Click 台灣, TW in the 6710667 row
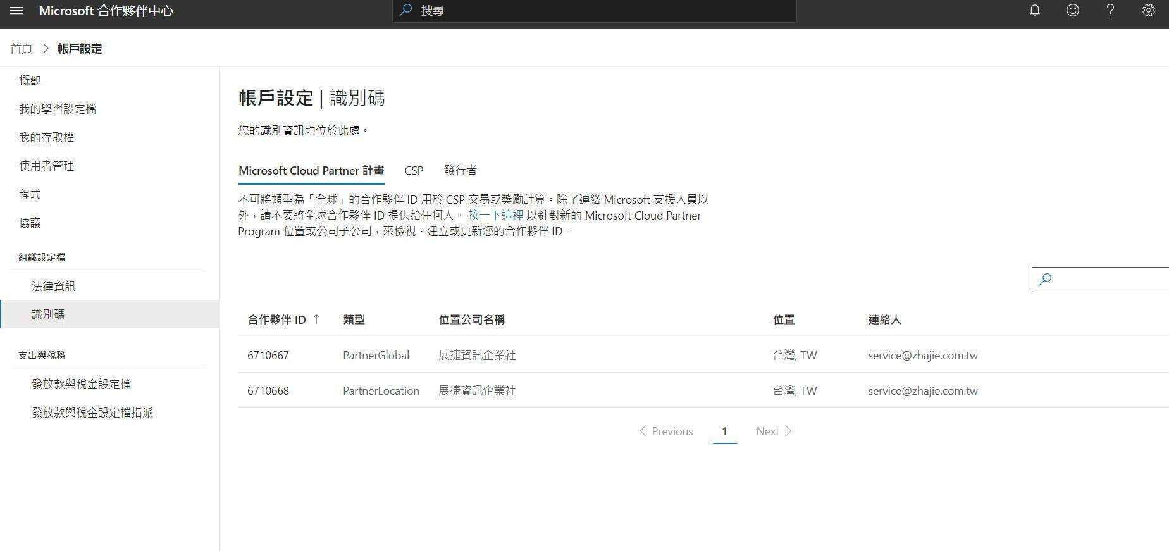The height and width of the screenshot is (551, 1169). (795, 355)
